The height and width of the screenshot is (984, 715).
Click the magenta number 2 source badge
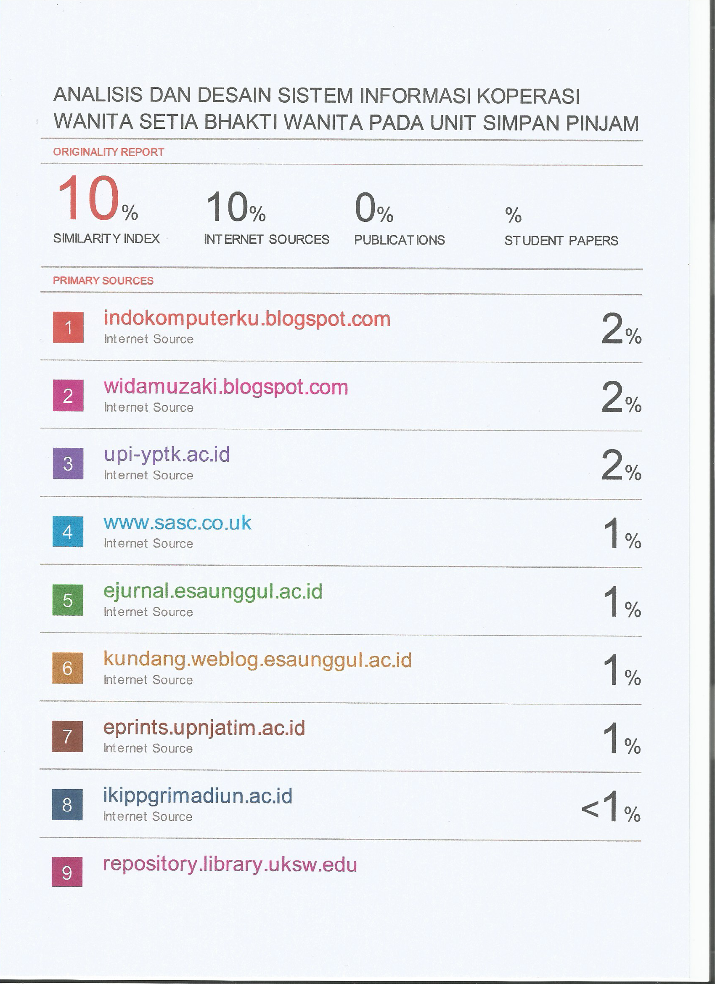pyautogui.click(x=68, y=395)
